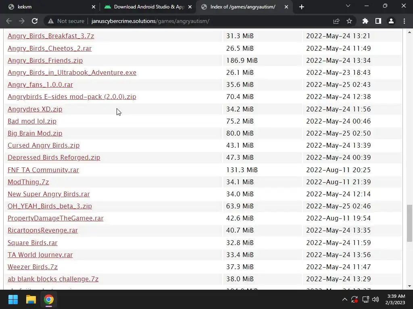
Task: Download Angry_Birds_in_Ultrabook_Adventure.exe
Action: click(72, 72)
